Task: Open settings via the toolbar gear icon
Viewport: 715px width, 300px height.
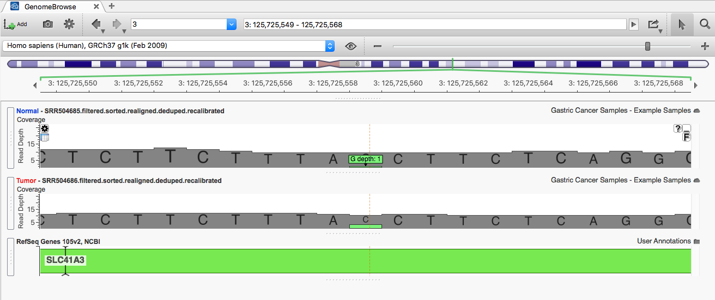Action: click(69, 25)
